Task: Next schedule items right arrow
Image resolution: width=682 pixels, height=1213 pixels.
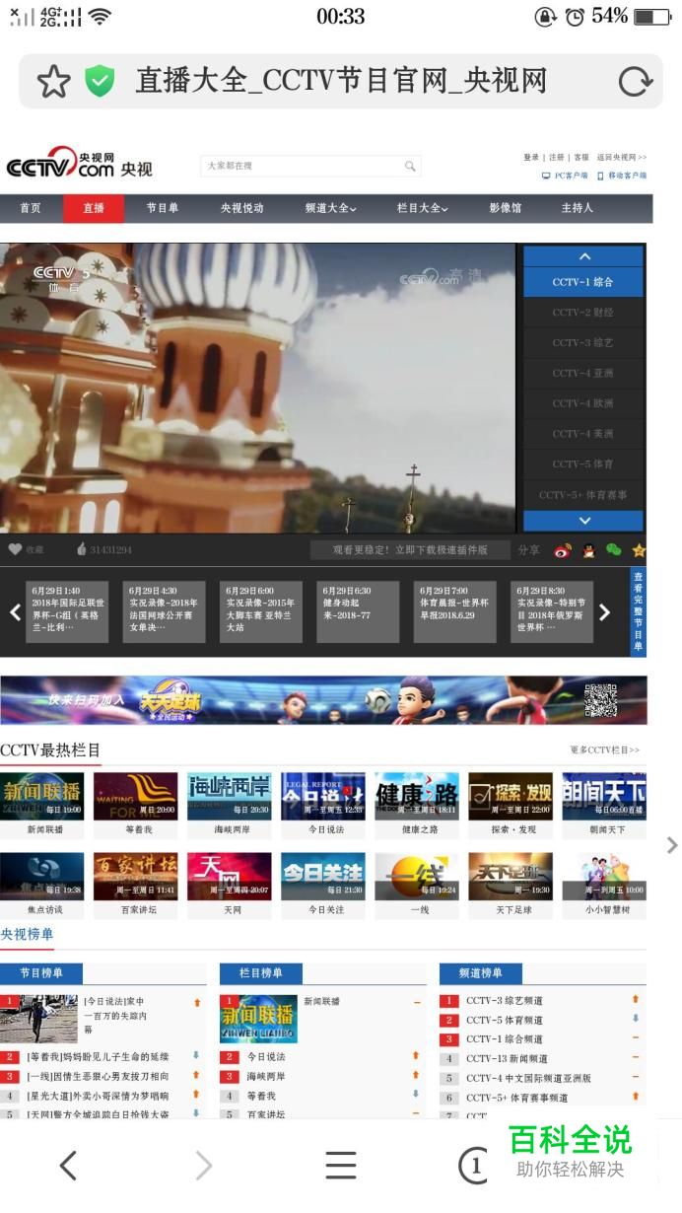Action: [x=605, y=612]
